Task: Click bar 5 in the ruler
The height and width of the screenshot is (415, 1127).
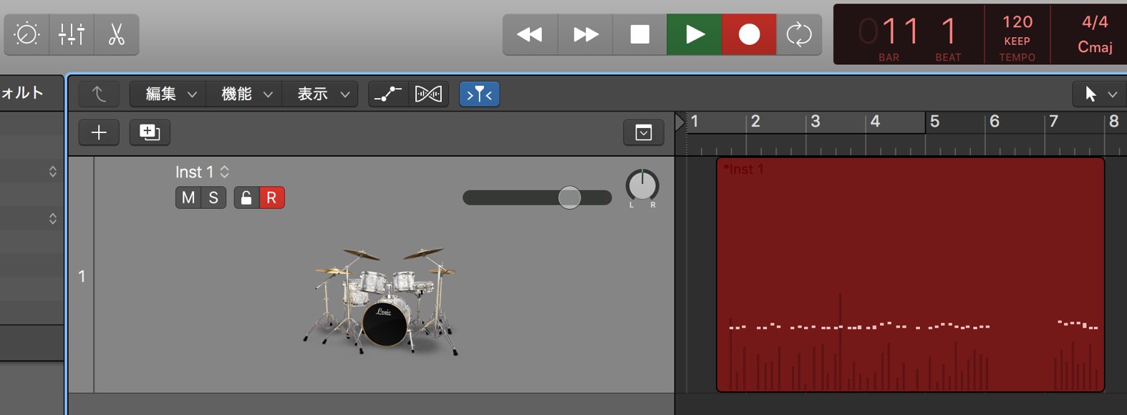Action: click(x=934, y=122)
